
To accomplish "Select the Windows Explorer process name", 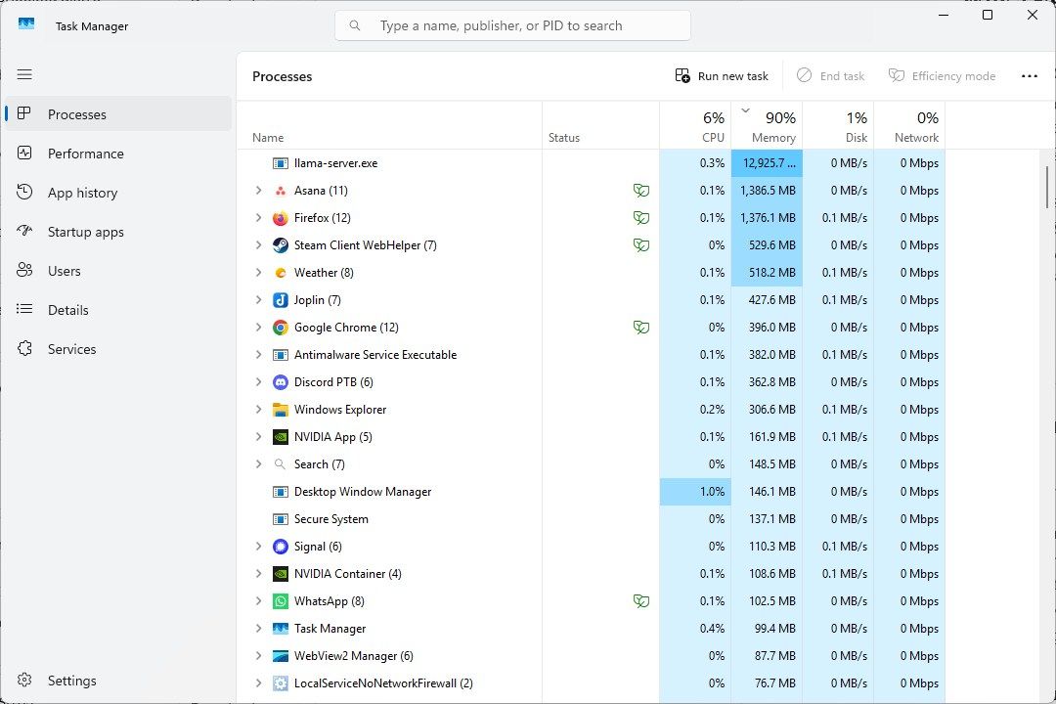I will 340,410.
